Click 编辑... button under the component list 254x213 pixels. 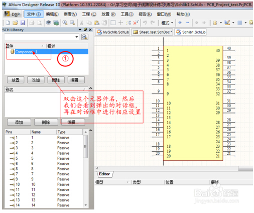[x=76, y=80]
